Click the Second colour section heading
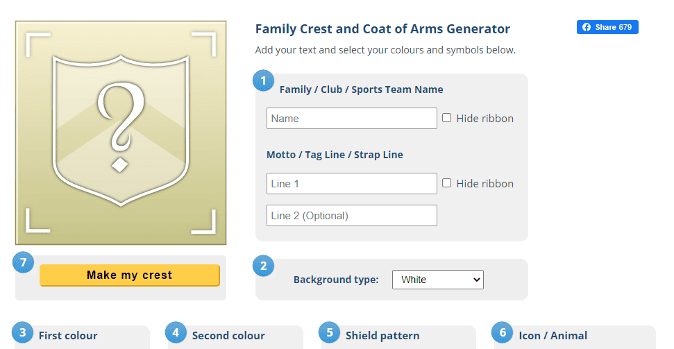Screen dimensions: 674x349 pyautogui.click(x=228, y=336)
